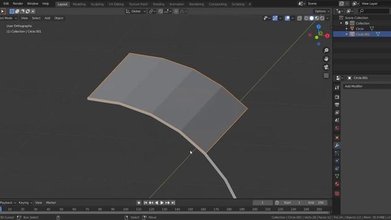391x220 pixels.
Task: Open the Tool properties tab icon
Action: click(337, 87)
